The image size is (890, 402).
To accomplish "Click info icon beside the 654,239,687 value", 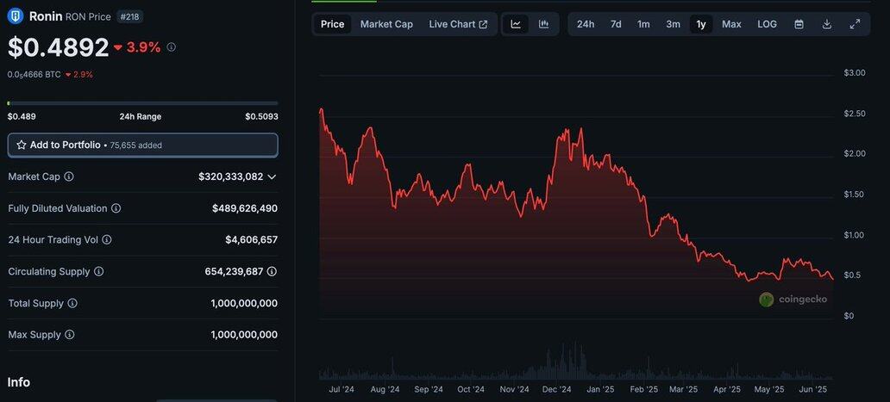I will [272, 272].
